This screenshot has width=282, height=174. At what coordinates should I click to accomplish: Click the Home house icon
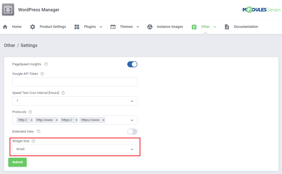tap(5, 27)
